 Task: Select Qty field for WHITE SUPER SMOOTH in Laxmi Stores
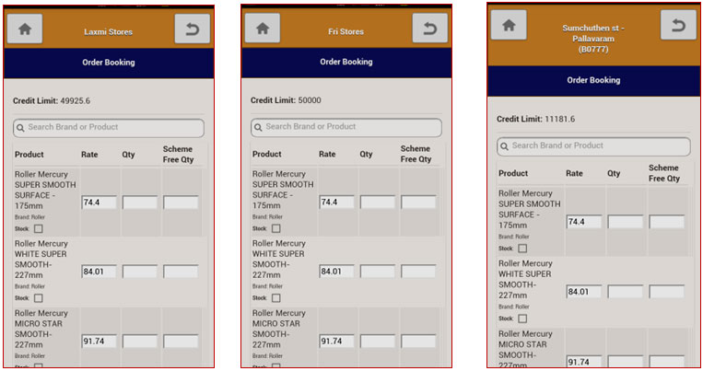140,272
